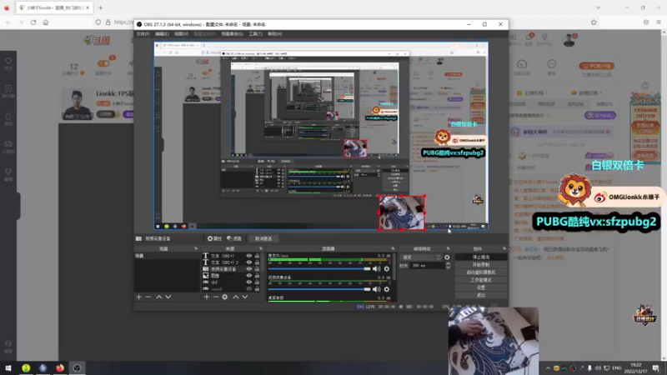667x375 pixels.
Task: Remove the selected source with the minus icon under the 来源 list
Action: point(215,297)
